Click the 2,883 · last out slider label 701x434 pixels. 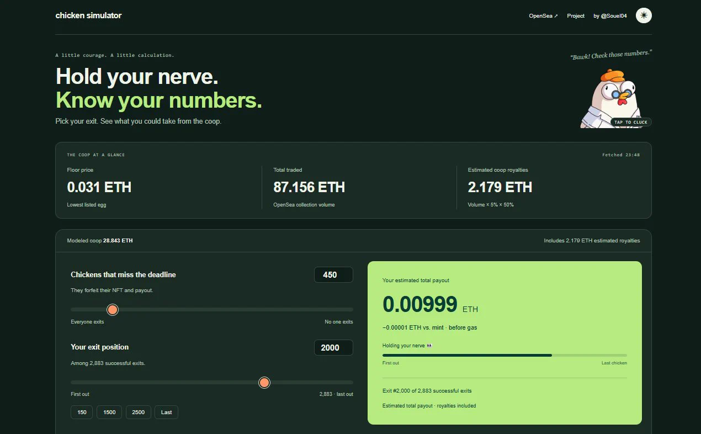[336, 394]
